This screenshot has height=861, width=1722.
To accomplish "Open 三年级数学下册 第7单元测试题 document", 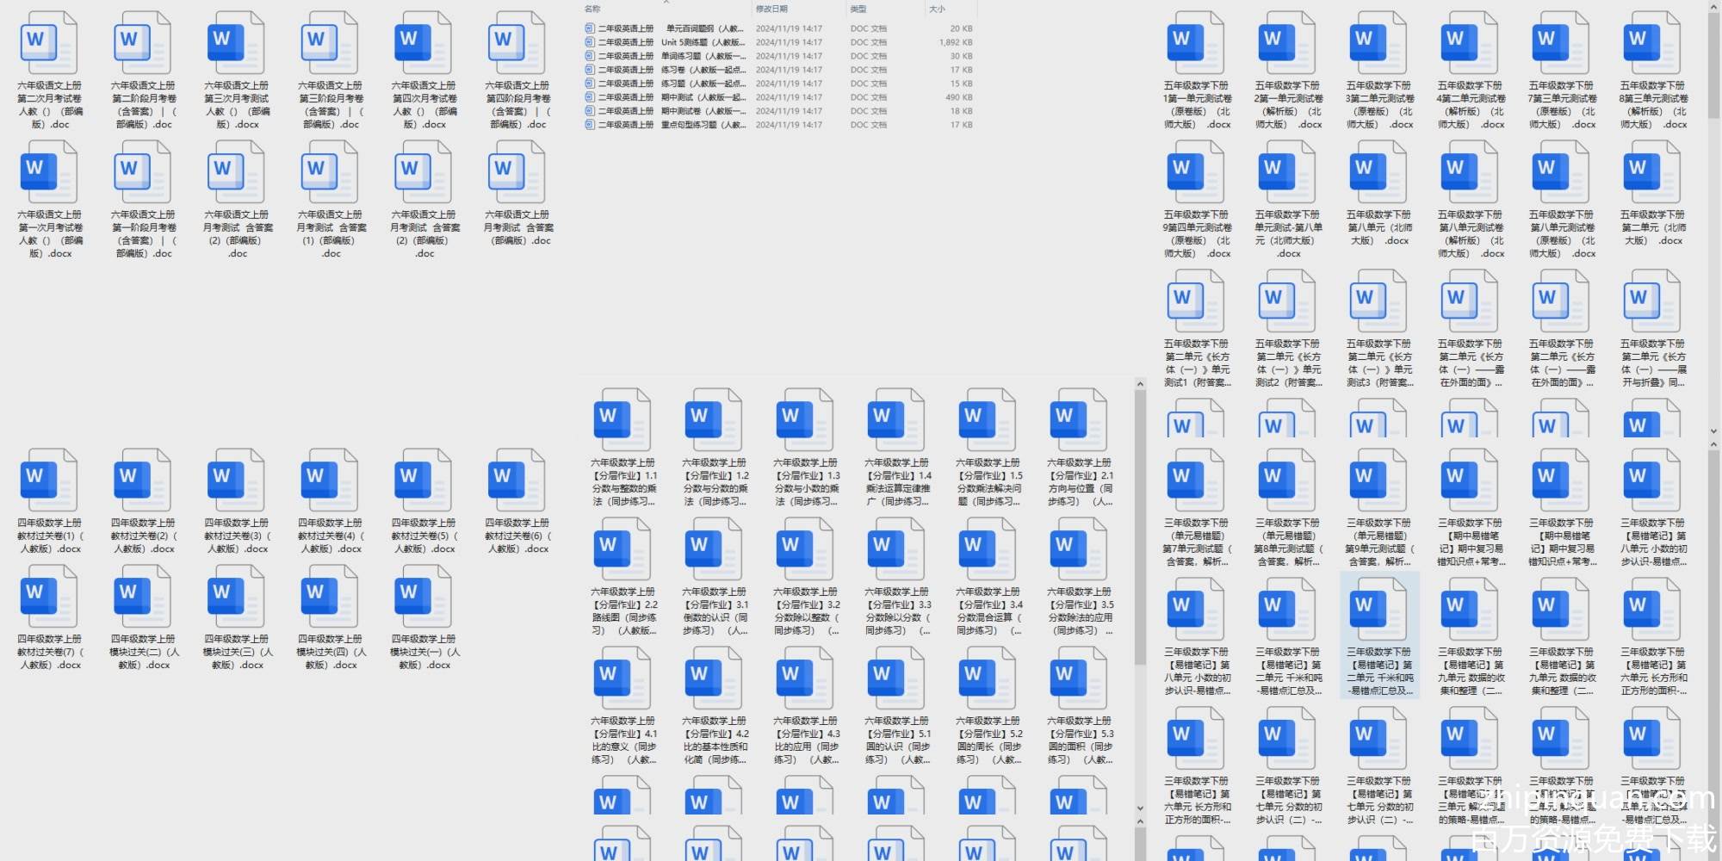I will [1197, 482].
